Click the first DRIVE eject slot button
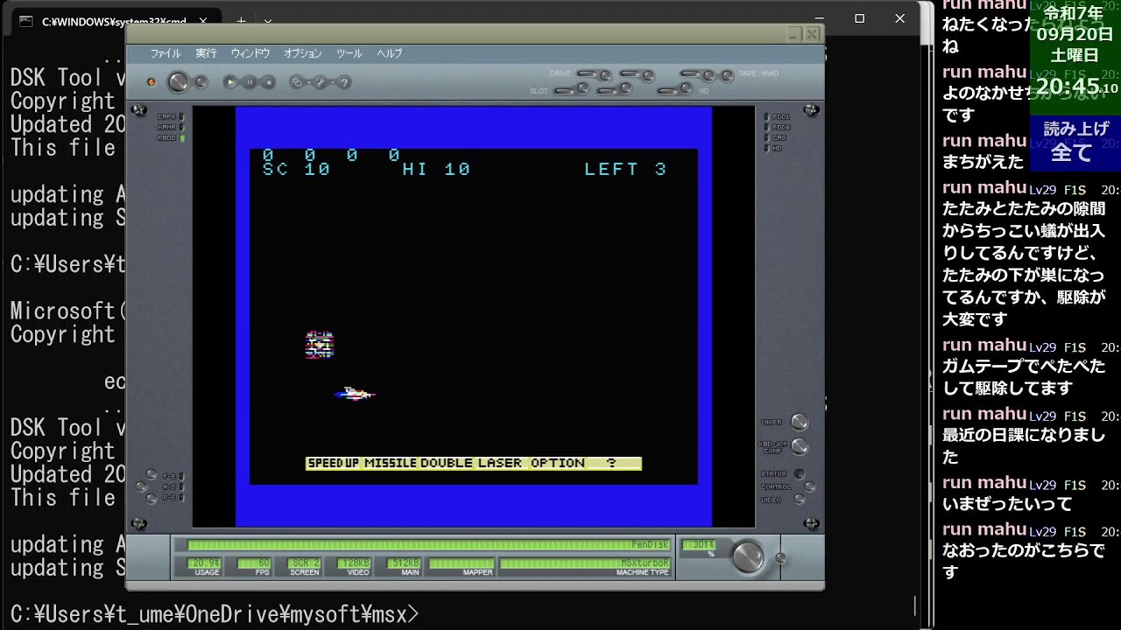The height and width of the screenshot is (630, 1121). coord(587,74)
